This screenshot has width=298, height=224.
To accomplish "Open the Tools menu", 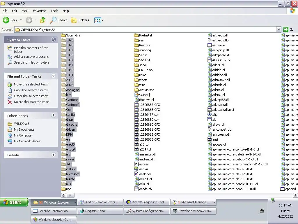I will tap(54, 11).
